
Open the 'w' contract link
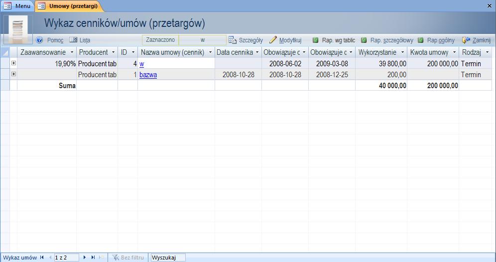(x=142, y=64)
